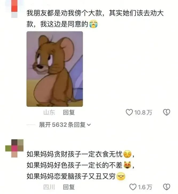Like the Sichuan comment with the heart icon
Viewport: 178px width, 194px height.
pos(133,187)
